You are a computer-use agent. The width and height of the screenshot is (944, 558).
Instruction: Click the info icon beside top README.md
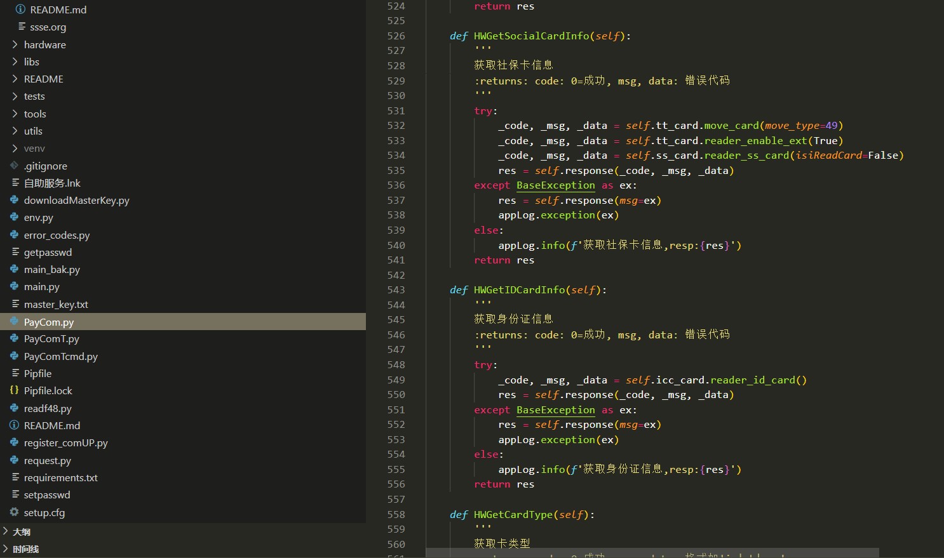click(21, 10)
